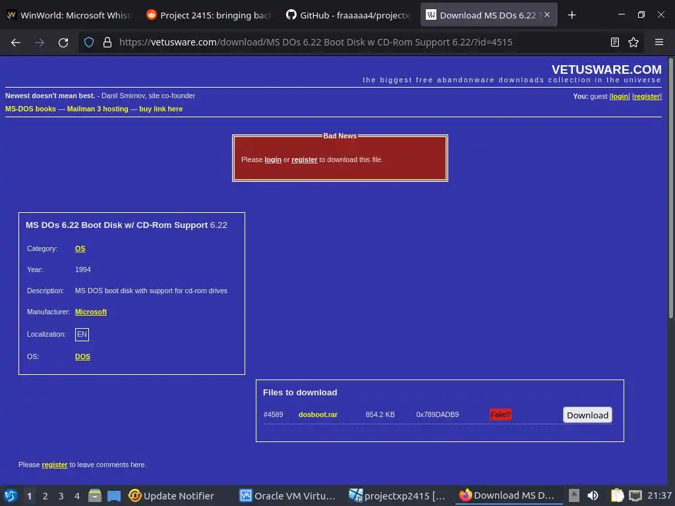The height and width of the screenshot is (506, 675).
Task: Click the dosboot.rar file link
Action: [318, 415]
